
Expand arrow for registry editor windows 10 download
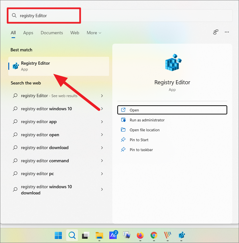(102, 189)
